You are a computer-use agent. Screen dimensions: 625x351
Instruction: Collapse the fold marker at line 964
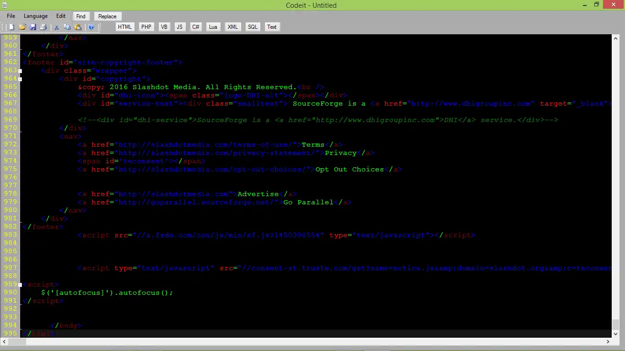(x=20, y=79)
